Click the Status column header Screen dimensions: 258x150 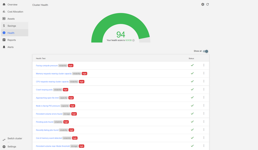[191, 58]
